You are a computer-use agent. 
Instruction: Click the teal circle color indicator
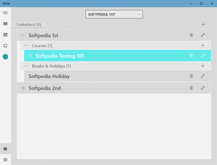coord(5,57)
